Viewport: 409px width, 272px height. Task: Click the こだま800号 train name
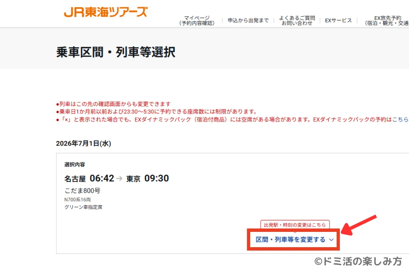(x=82, y=191)
